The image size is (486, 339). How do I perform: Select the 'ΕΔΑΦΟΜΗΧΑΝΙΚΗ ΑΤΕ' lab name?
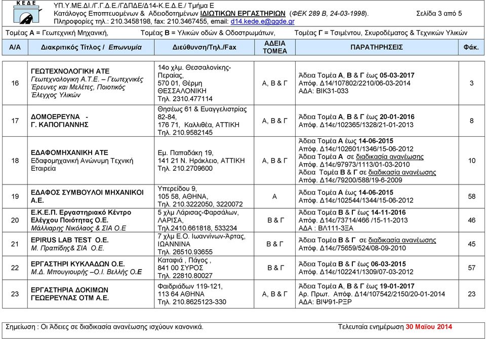tap(69, 153)
